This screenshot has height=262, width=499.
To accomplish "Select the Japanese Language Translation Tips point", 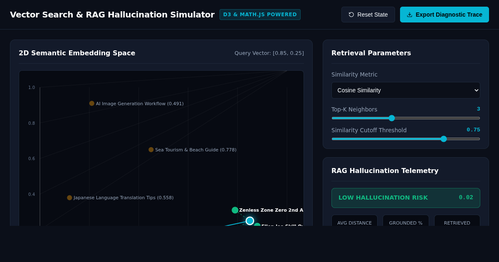I will pyautogui.click(x=69, y=198).
